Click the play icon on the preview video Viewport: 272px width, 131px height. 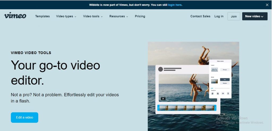coord(163,99)
